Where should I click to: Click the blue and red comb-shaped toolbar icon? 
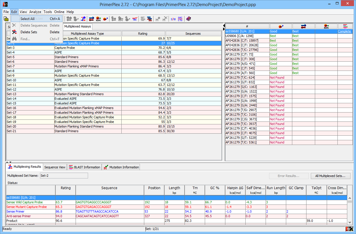coord(149,19)
